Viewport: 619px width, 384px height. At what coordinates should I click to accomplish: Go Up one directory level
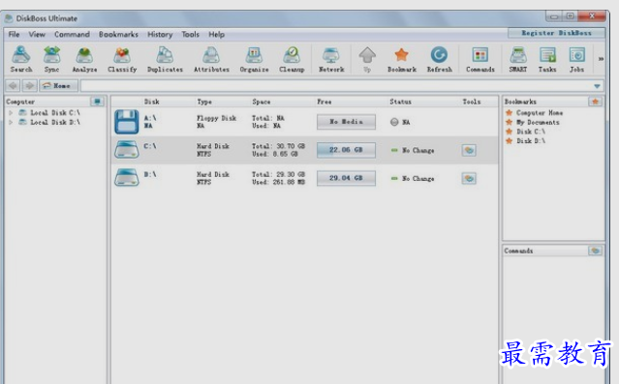coord(367,59)
